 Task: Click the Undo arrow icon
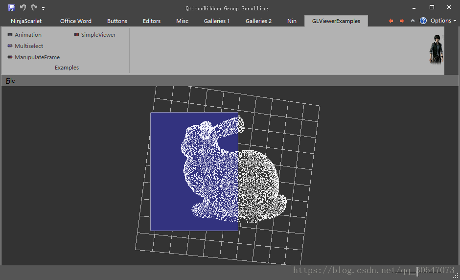(23, 7)
